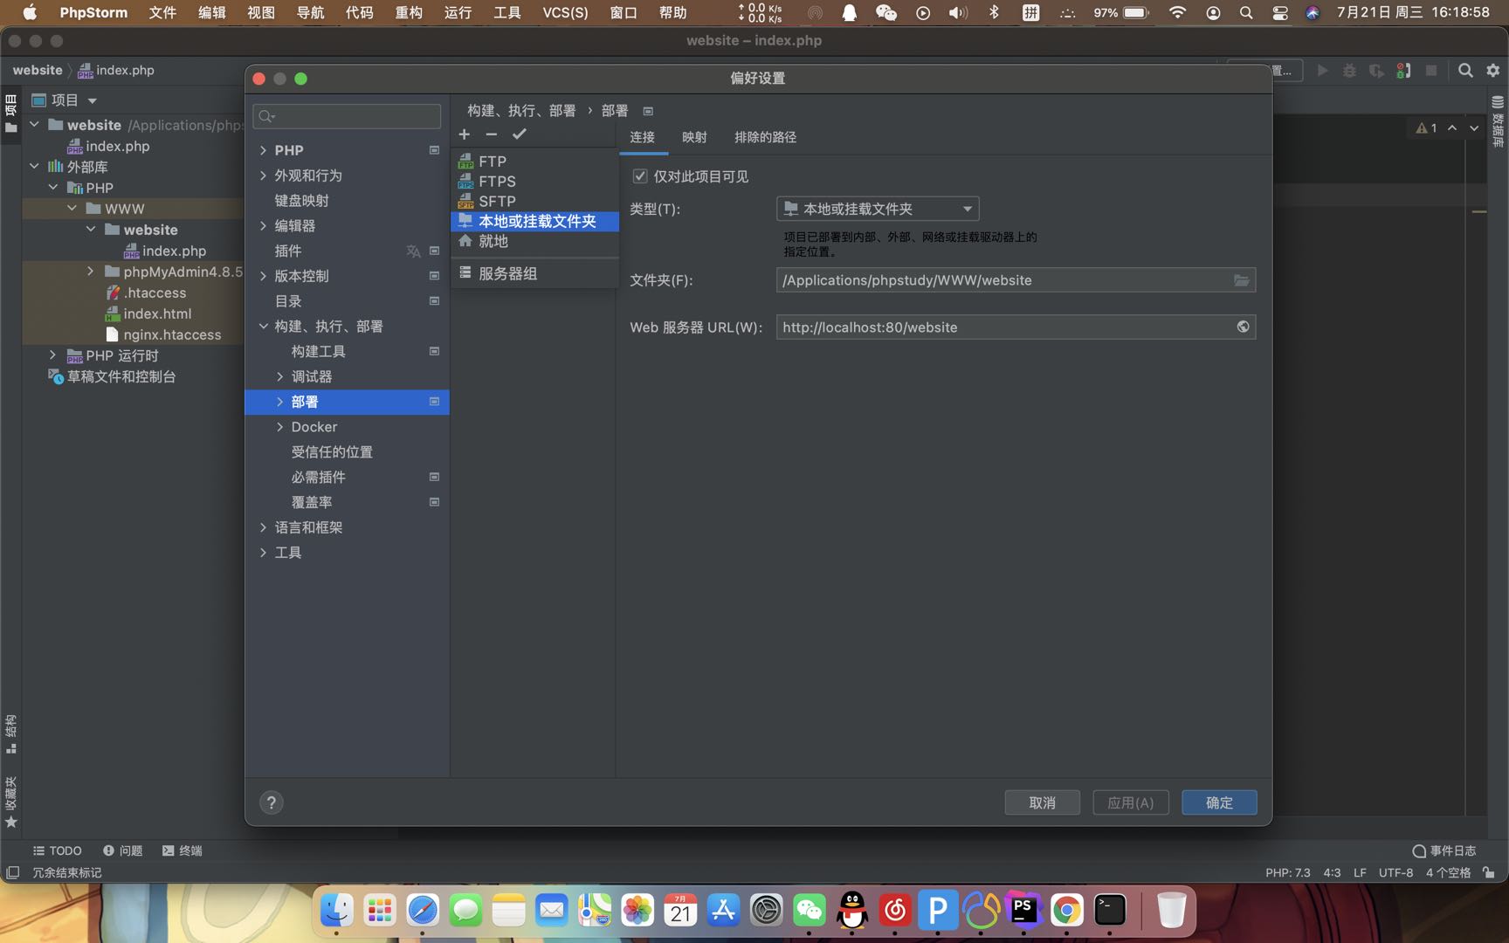Switch to the 映射 tab
Image resolution: width=1509 pixels, height=943 pixels.
tap(694, 137)
